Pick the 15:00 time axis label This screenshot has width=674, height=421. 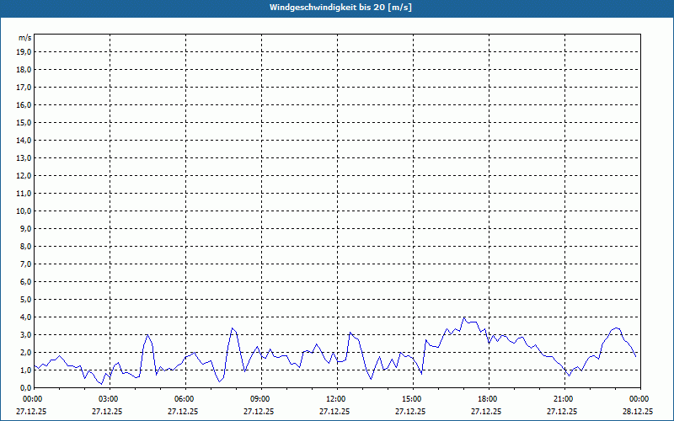point(411,398)
